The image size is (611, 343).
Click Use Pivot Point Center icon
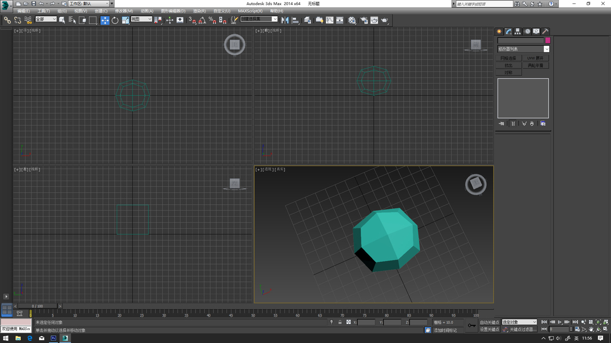coord(158,20)
